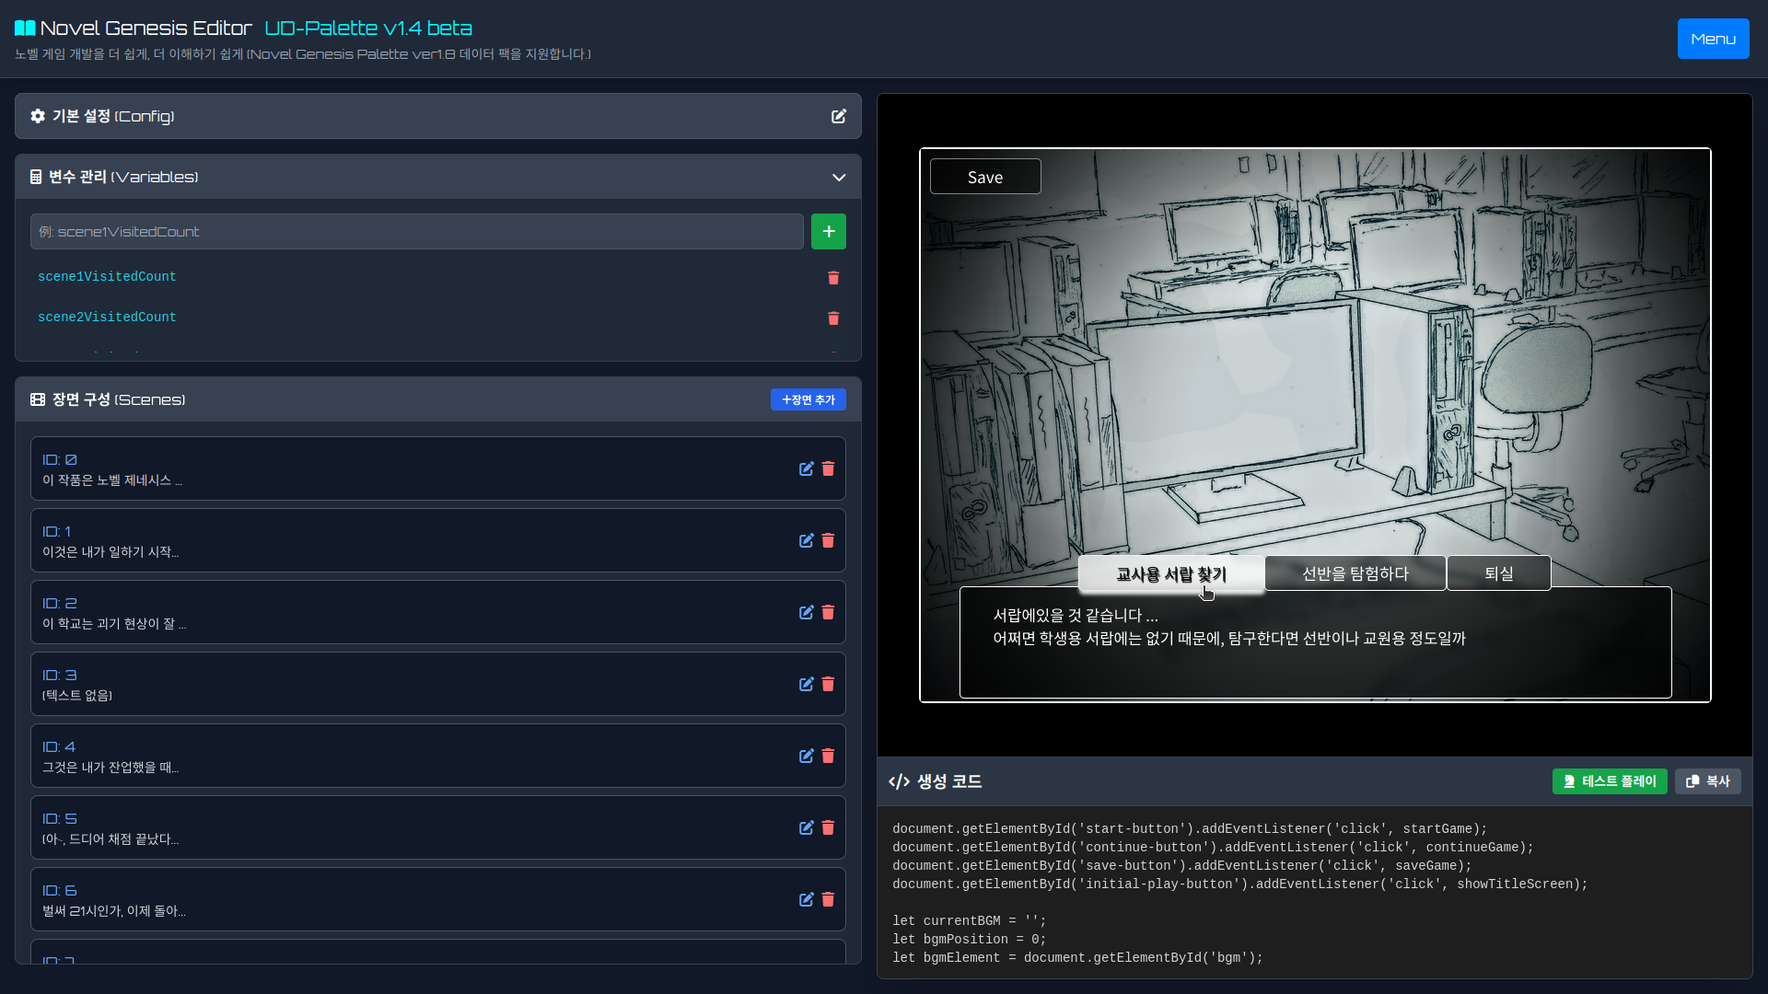Edit scene ID: 0 with the pencil icon
This screenshot has width=1768, height=994.
[x=807, y=469]
